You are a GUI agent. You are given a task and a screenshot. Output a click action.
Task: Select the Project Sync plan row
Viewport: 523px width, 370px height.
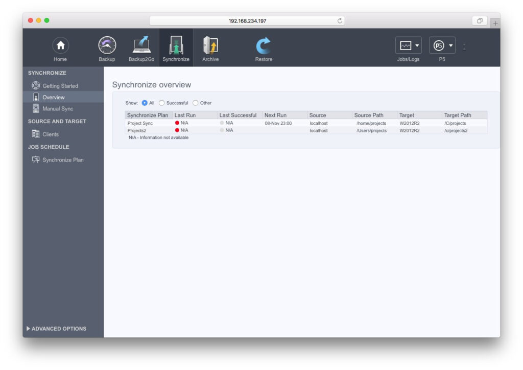point(140,123)
